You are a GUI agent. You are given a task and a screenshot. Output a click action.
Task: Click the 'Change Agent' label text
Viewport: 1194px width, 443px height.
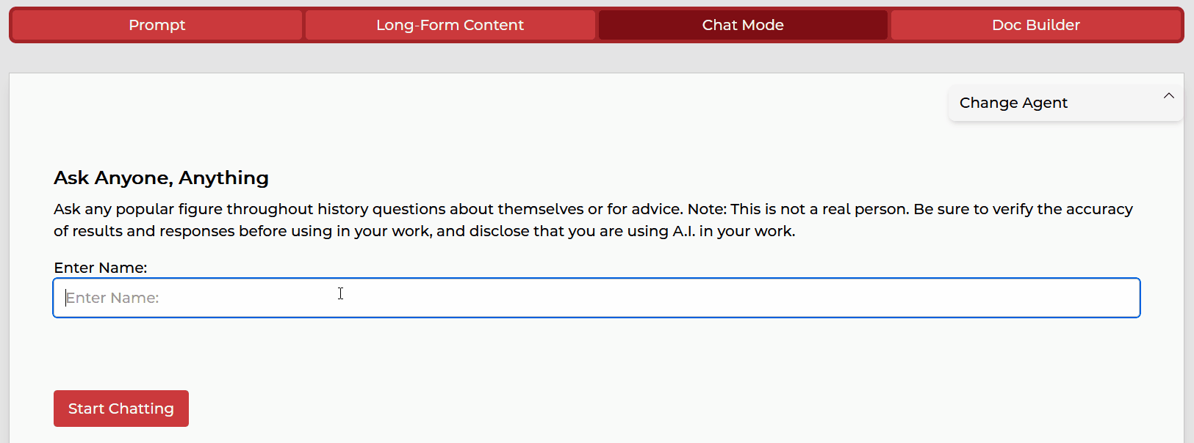click(1013, 103)
